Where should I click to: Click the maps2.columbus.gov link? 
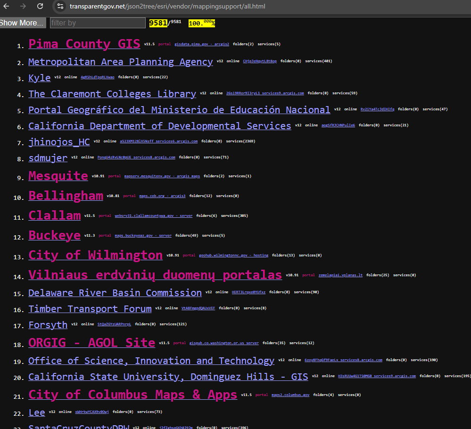pyautogui.click(x=290, y=395)
